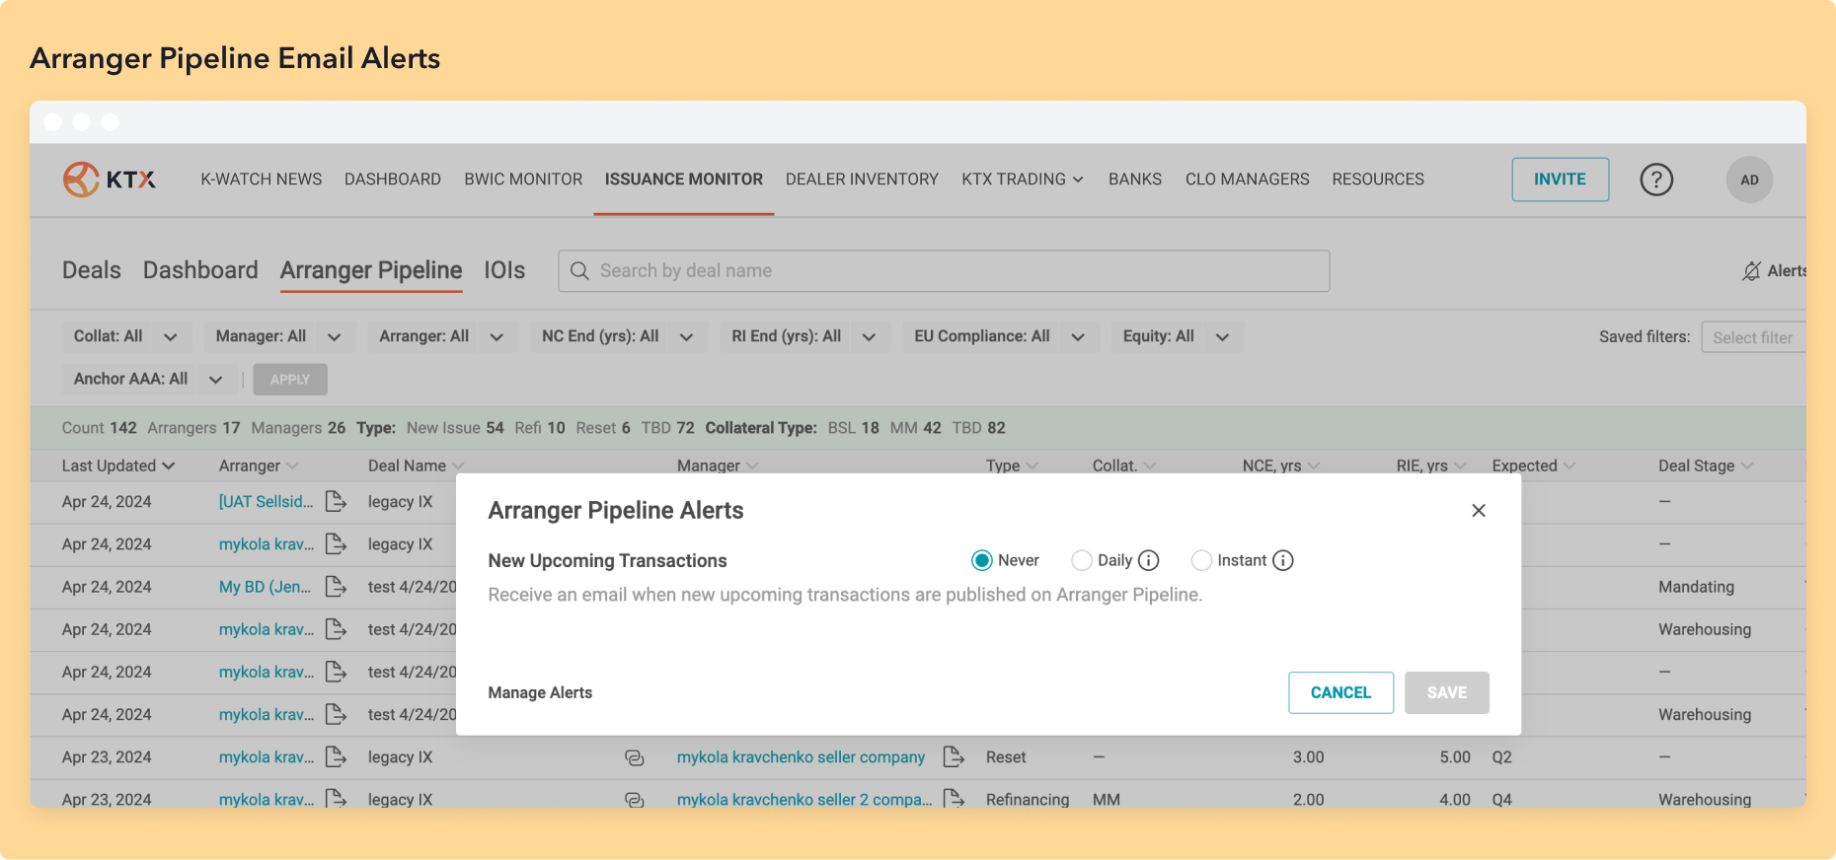Select the Daily radio option
This screenshot has width=1836, height=860.
pos(1082,560)
